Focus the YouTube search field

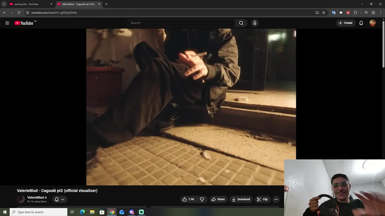[x=181, y=23]
